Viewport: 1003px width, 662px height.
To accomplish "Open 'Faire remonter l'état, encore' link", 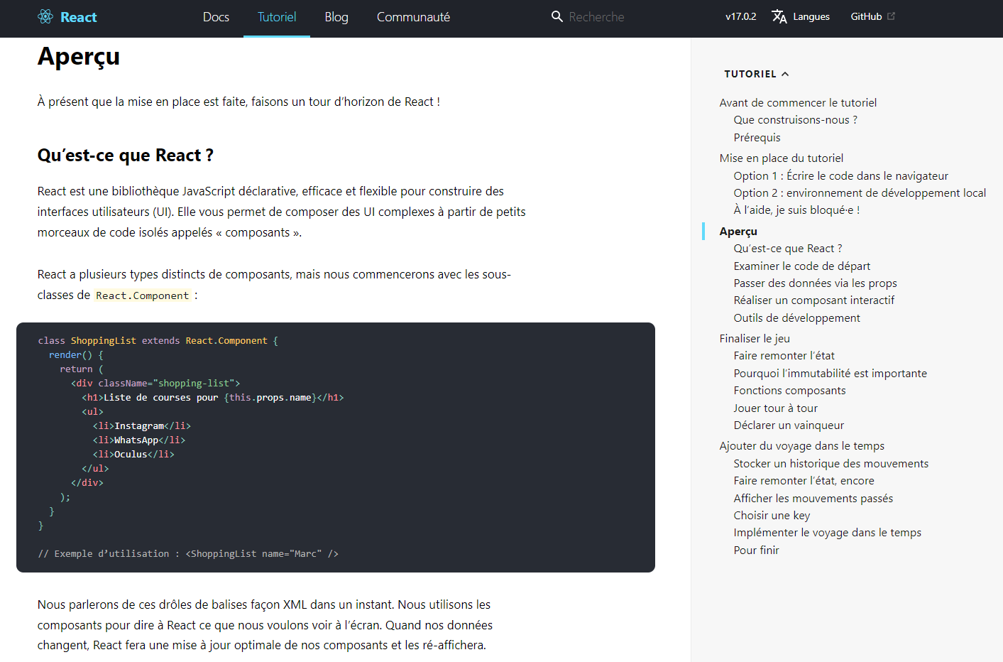I will [804, 481].
